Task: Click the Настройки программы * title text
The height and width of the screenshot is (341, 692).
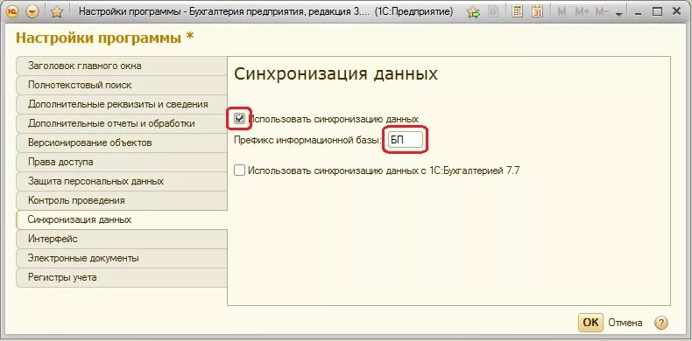Action: [104, 38]
